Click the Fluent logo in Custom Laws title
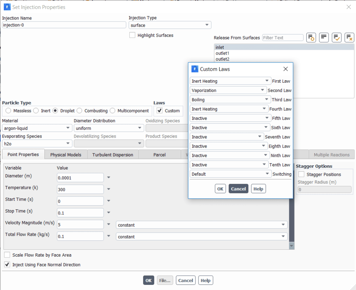Image resolution: width=356 pixels, height=290 pixels. point(195,69)
